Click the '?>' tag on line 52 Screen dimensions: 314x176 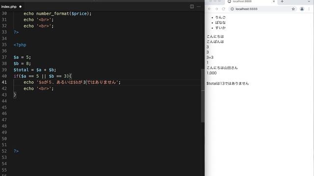click(16, 151)
